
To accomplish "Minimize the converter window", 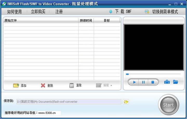I will (170, 4).
